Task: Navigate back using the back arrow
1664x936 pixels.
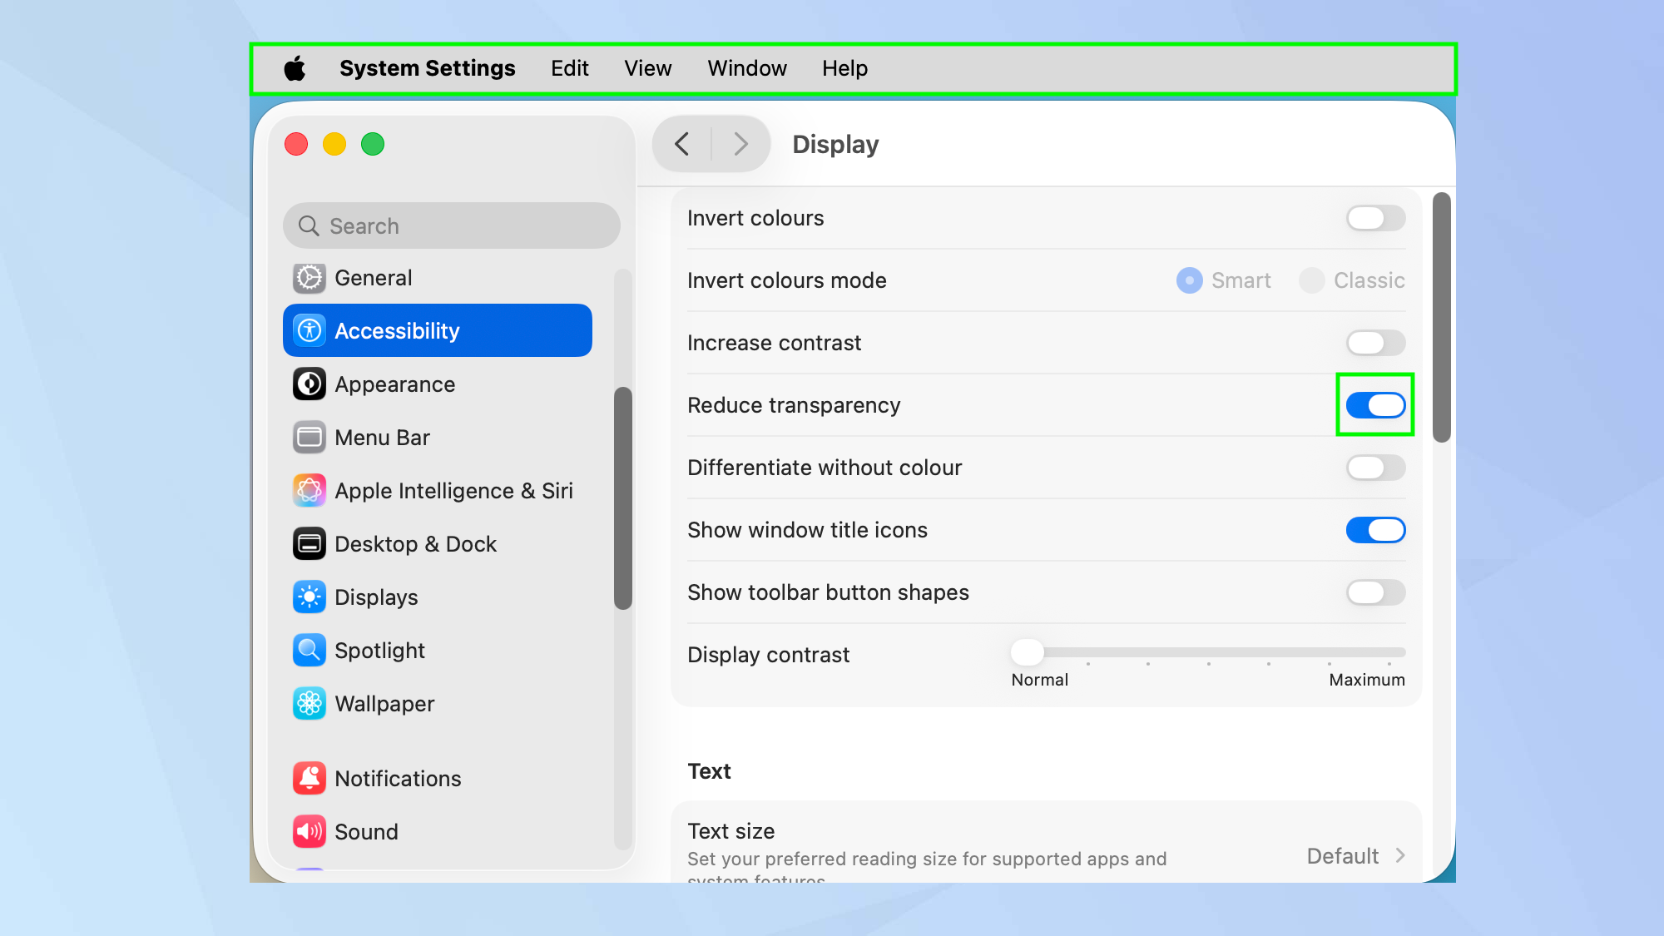Action: tap(681, 143)
